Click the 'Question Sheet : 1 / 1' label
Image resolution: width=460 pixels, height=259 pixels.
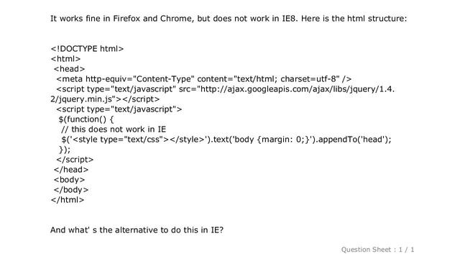[377, 250]
